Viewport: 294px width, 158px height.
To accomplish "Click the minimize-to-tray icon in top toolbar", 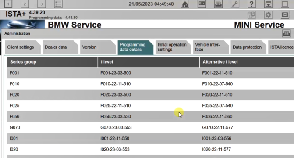I will tap(268, 4).
